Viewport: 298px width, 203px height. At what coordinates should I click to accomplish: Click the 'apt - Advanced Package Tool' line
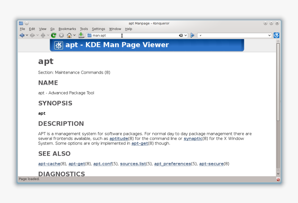[66, 93]
